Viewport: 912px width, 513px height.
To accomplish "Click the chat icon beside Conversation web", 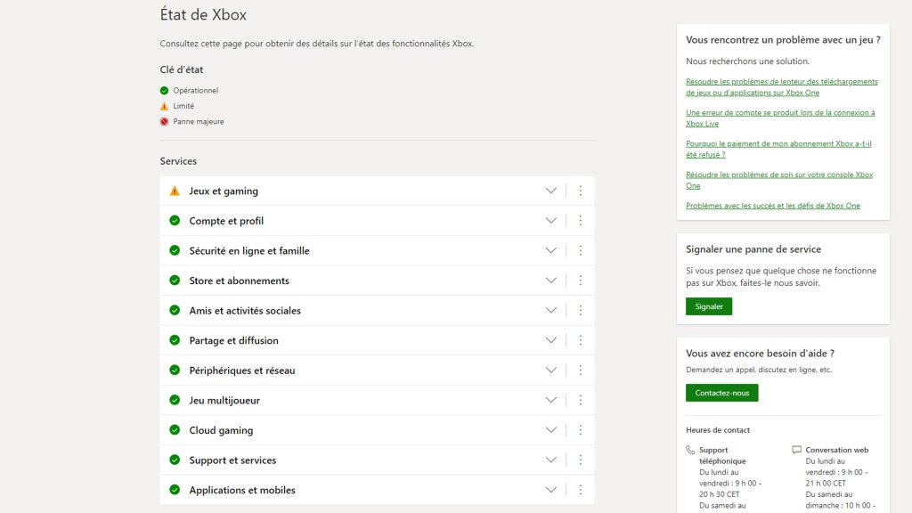I will click(795, 450).
